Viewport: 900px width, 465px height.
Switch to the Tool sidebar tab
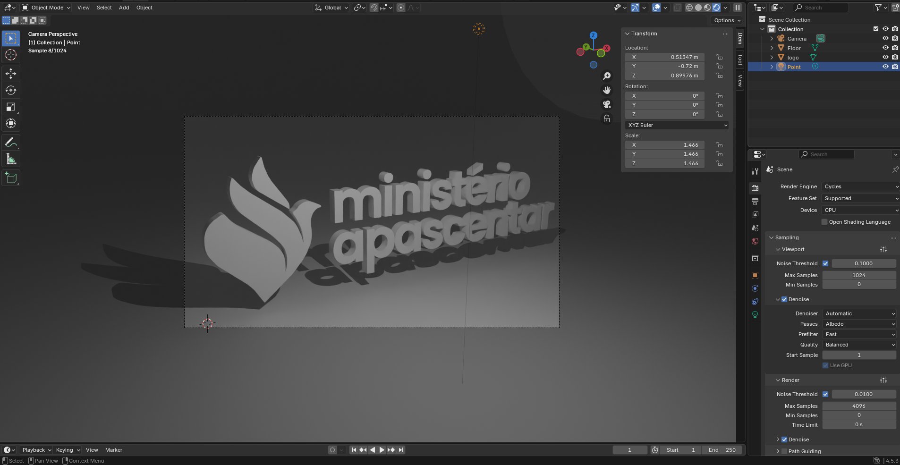pos(740,59)
